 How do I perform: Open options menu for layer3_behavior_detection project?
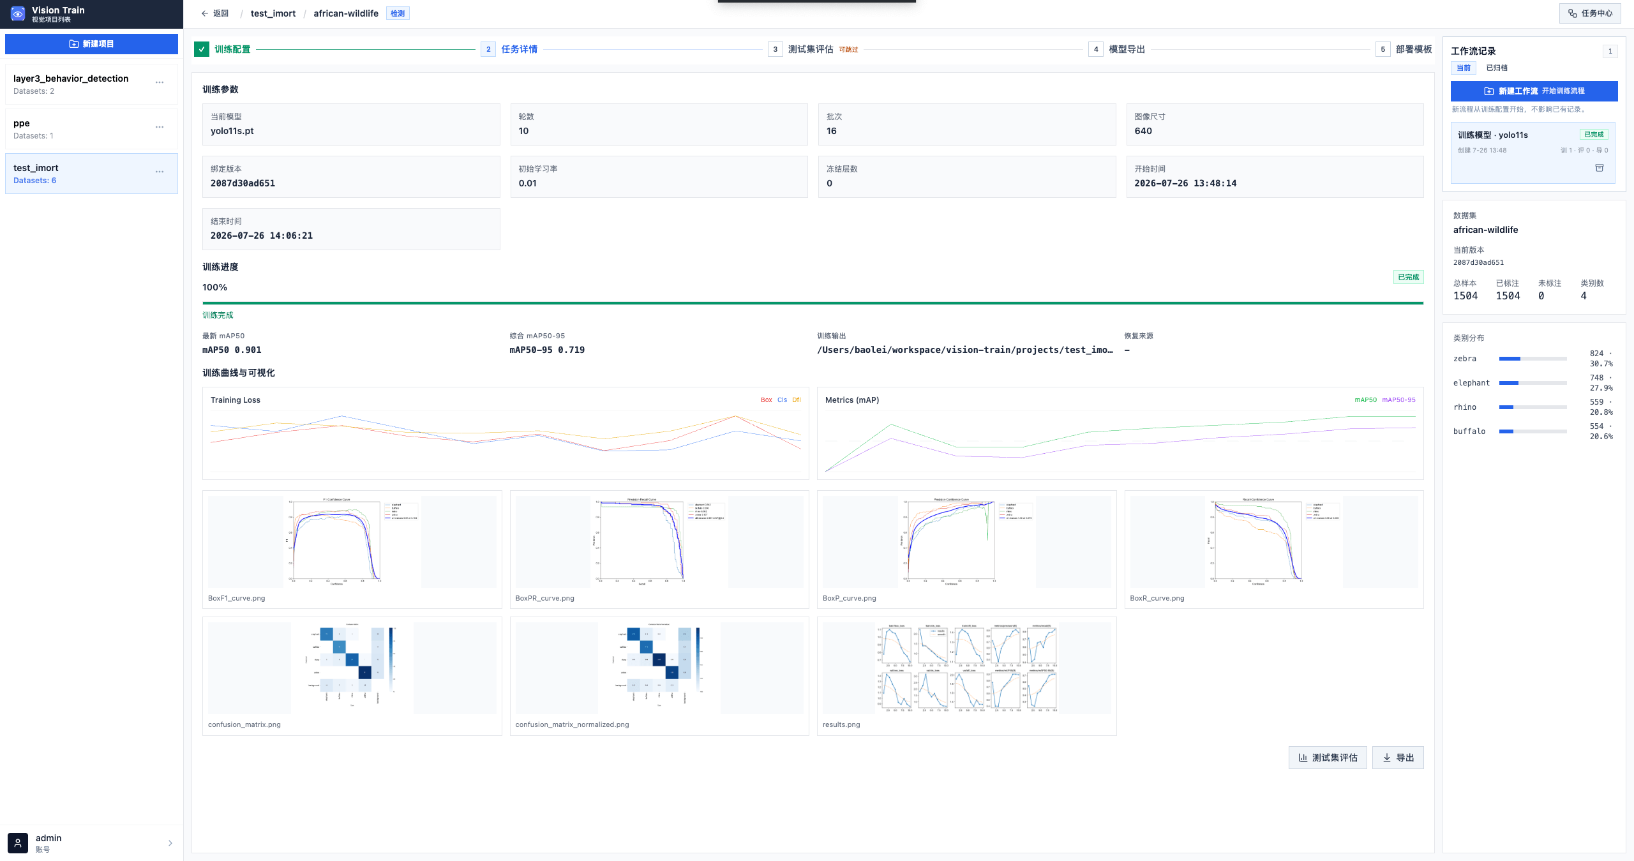point(160,82)
